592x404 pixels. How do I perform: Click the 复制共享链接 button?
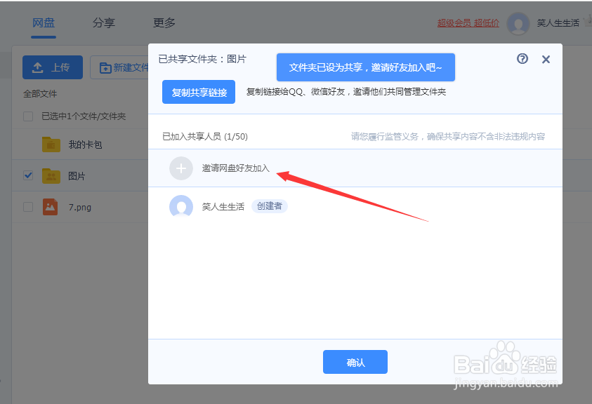click(x=198, y=92)
